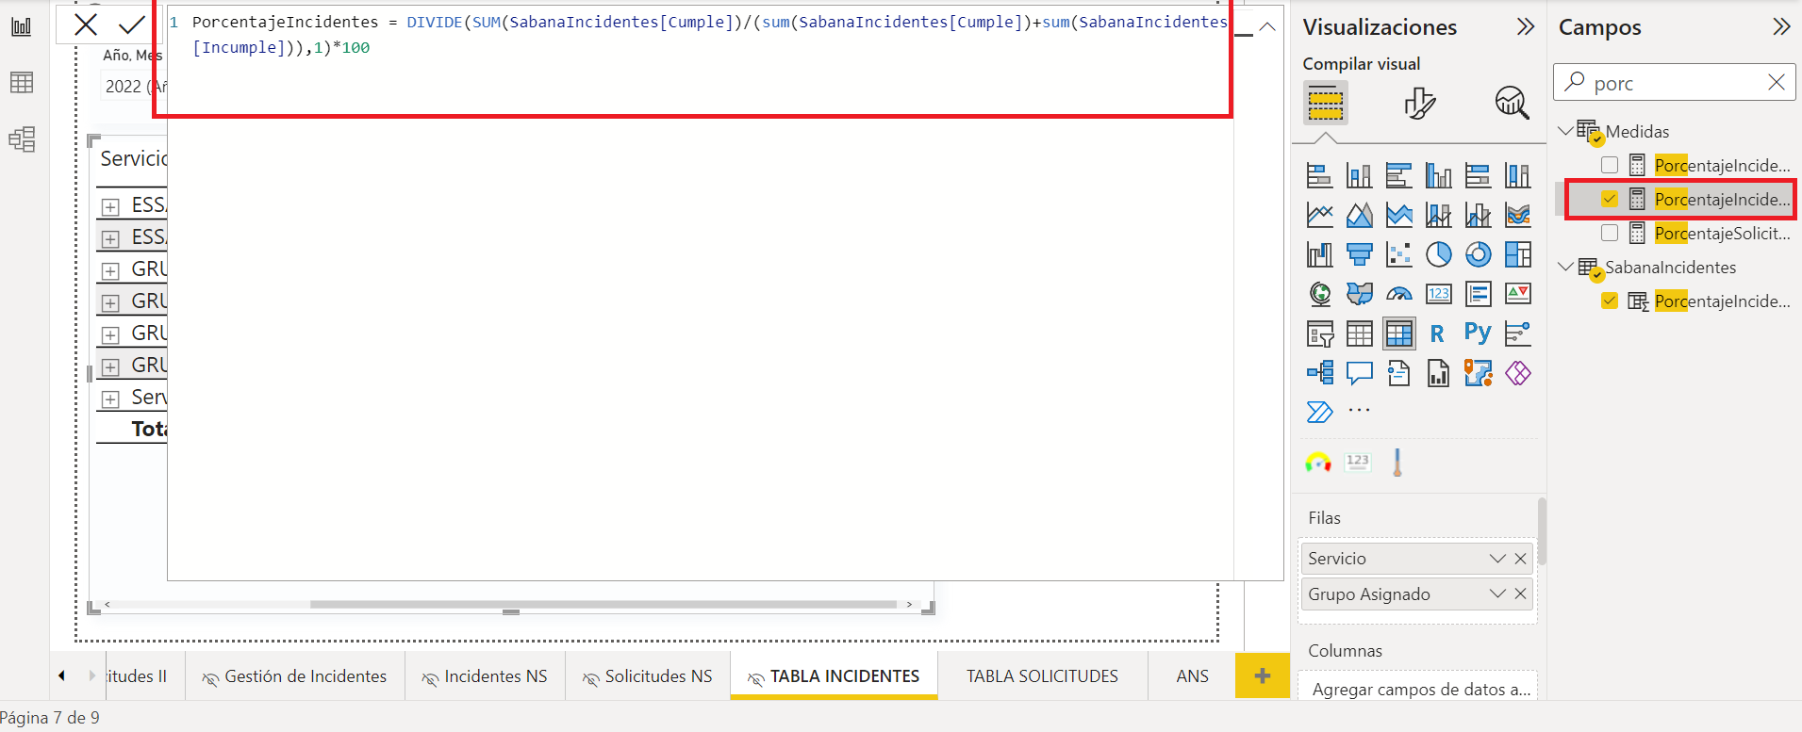Choose the clustered column chart visual

click(1438, 175)
